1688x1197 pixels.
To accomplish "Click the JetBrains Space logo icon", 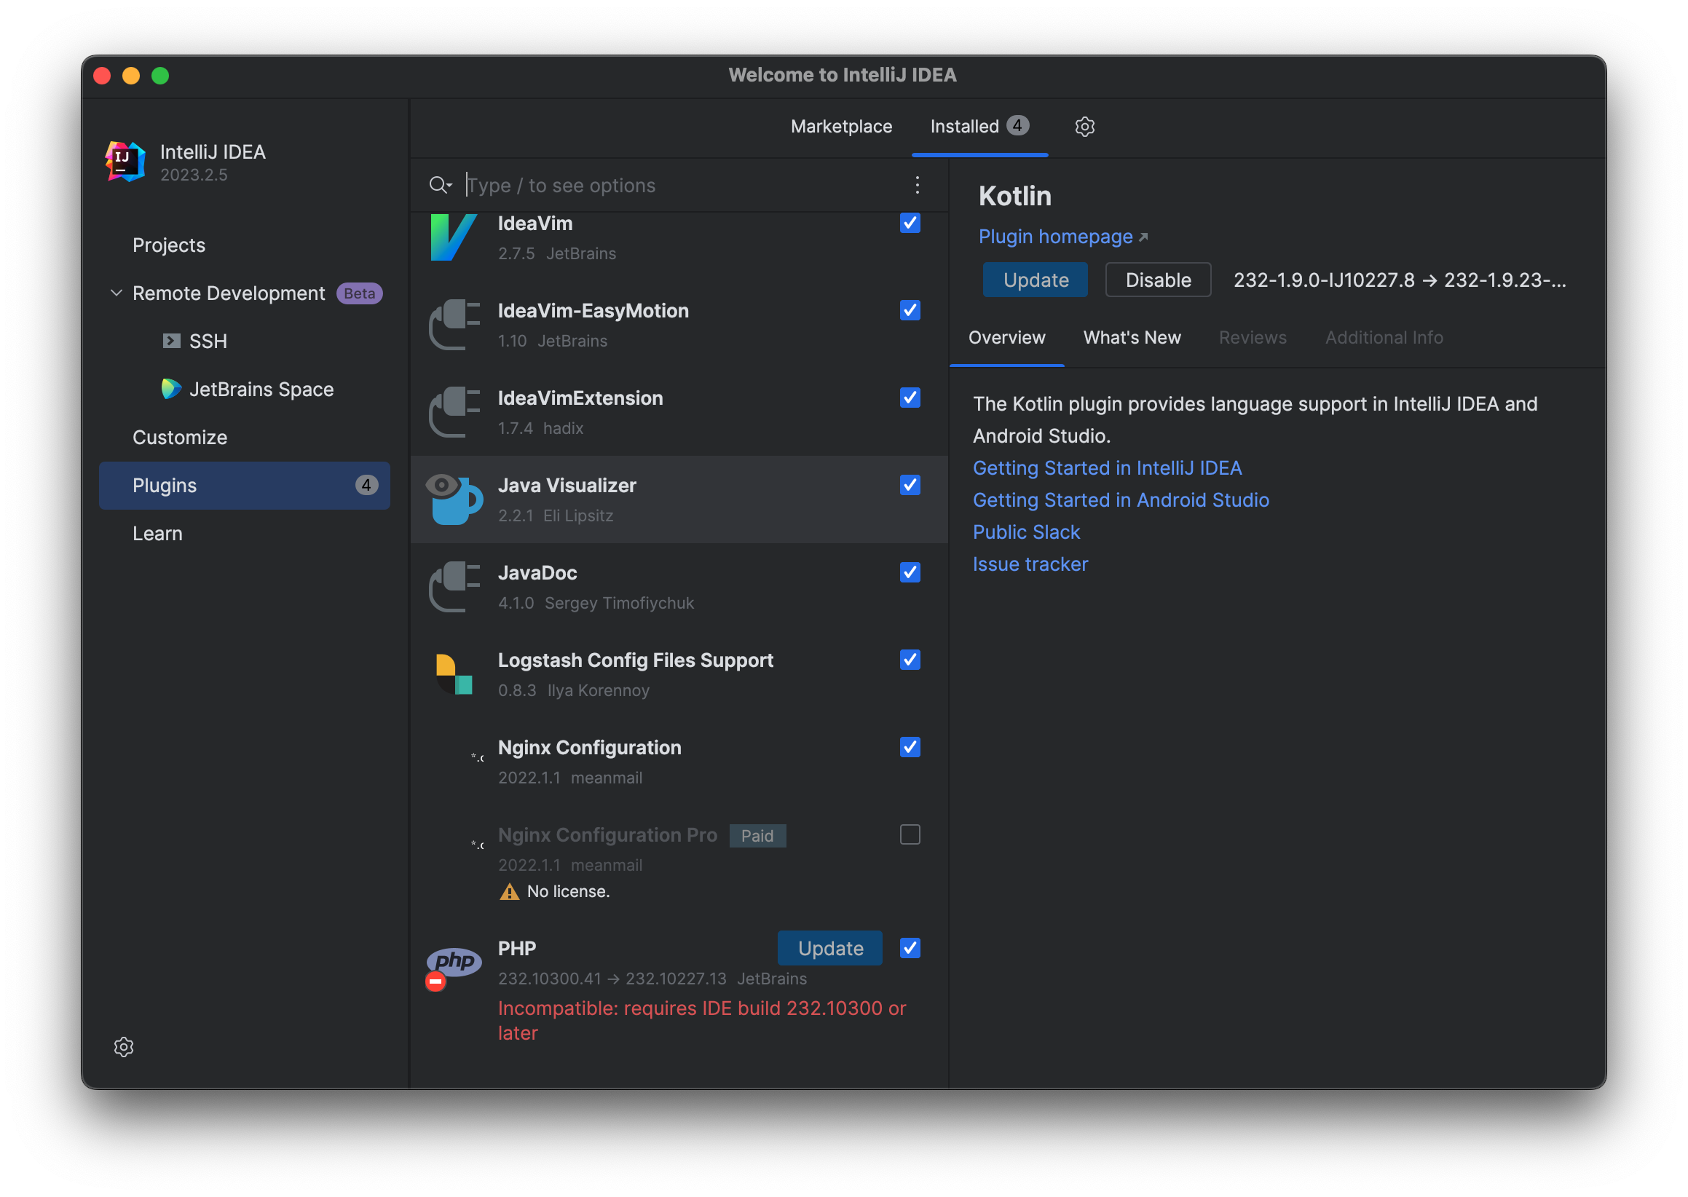I will click(172, 388).
